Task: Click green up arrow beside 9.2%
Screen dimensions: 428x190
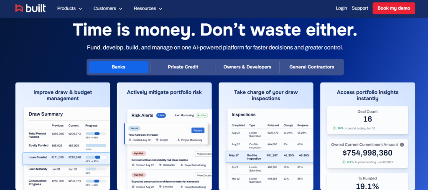Action: click(x=344, y=162)
